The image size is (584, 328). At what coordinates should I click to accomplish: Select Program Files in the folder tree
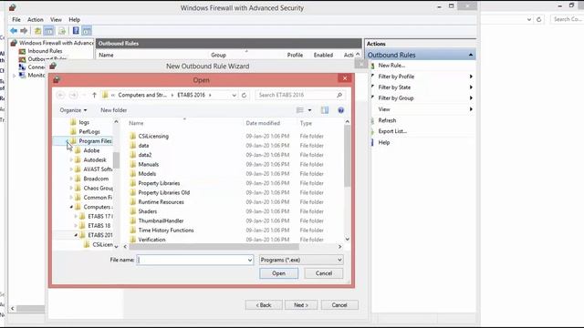click(95, 141)
